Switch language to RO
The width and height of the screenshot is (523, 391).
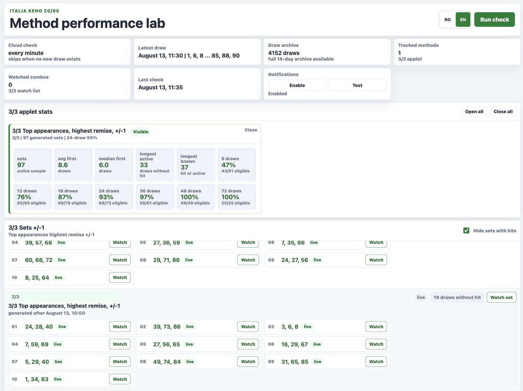pyautogui.click(x=447, y=19)
